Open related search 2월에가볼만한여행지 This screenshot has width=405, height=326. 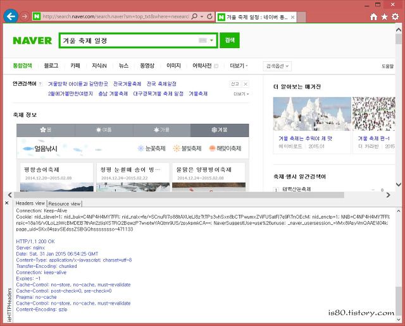(70, 94)
